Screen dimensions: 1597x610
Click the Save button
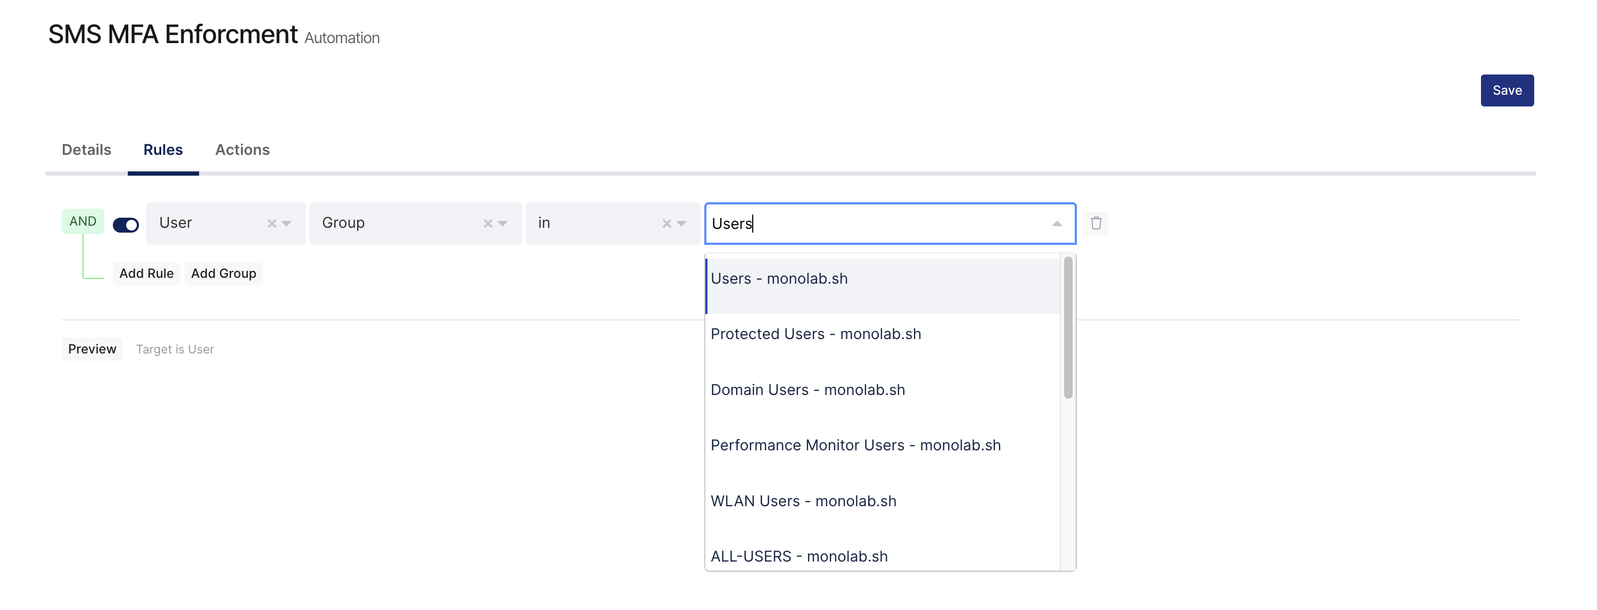(1507, 90)
